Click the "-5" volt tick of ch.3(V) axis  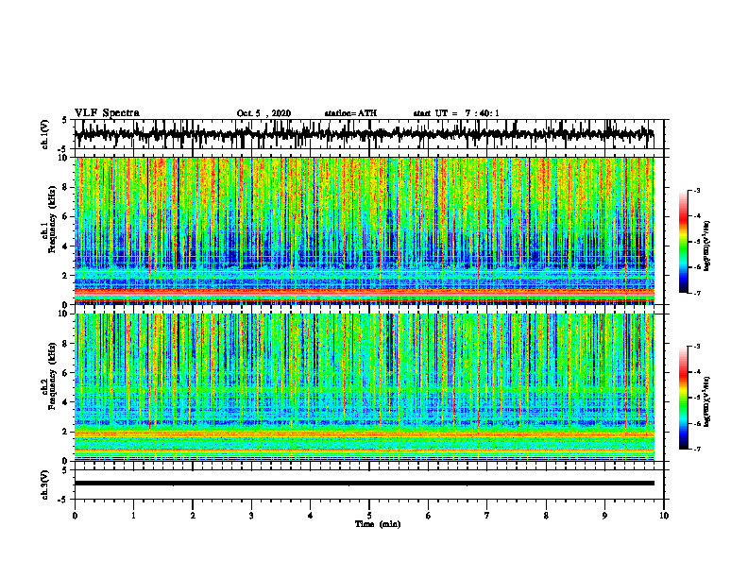pos(63,500)
